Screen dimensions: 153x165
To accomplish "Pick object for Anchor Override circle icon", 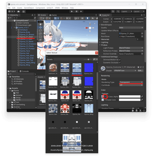I will [x=142, y=54].
